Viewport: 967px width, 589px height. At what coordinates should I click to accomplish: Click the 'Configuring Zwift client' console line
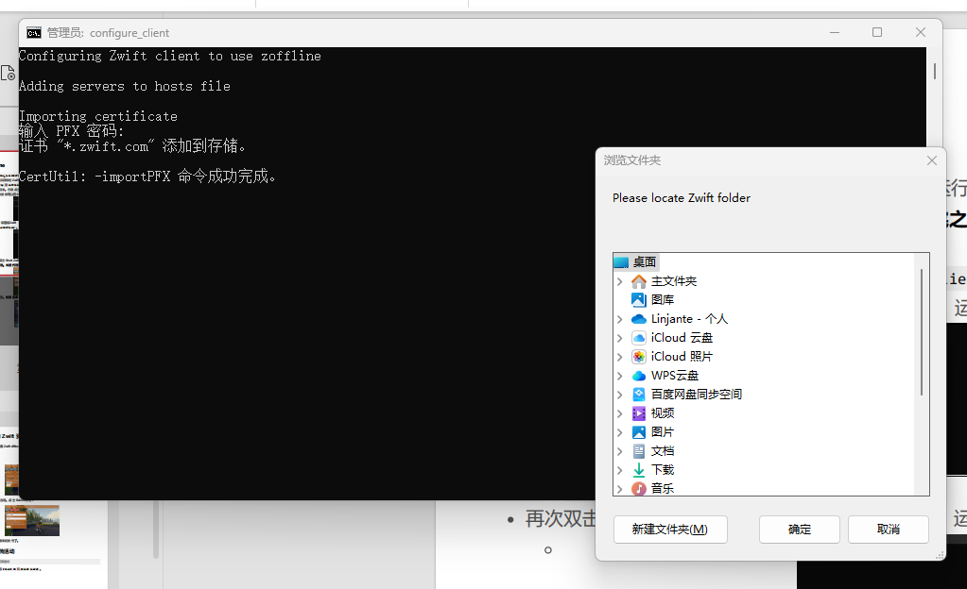tap(169, 56)
